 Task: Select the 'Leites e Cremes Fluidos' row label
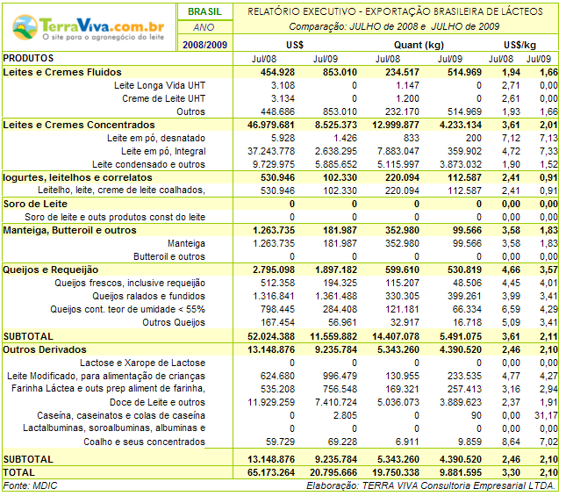tap(62, 72)
